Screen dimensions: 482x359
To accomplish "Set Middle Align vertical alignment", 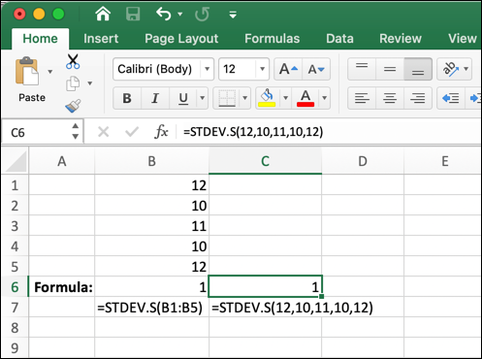I will pos(390,69).
